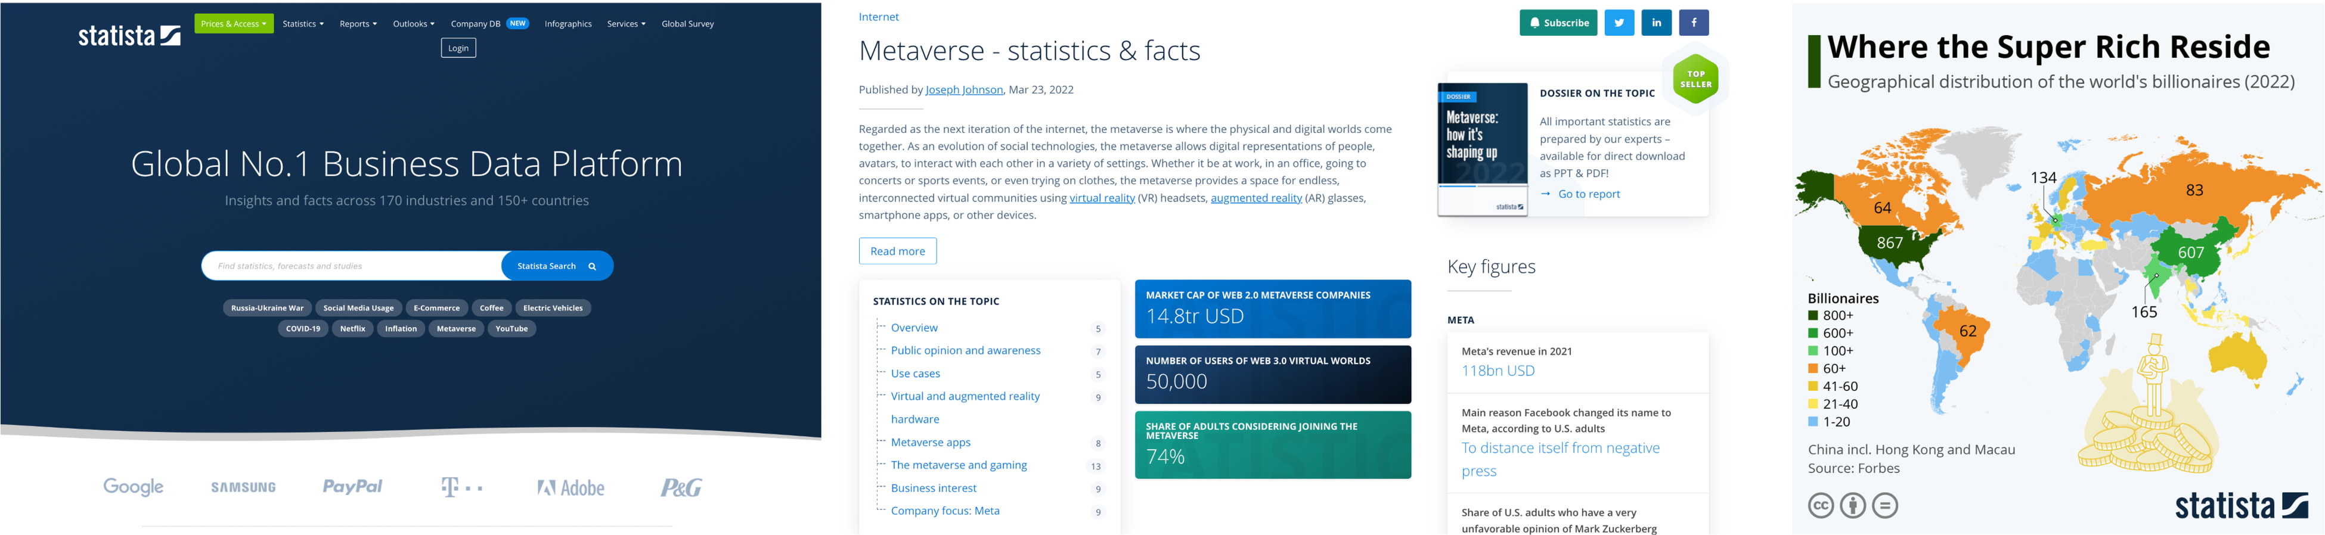Open Virtual and augmented reality hardware section

click(x=965, y=408)
